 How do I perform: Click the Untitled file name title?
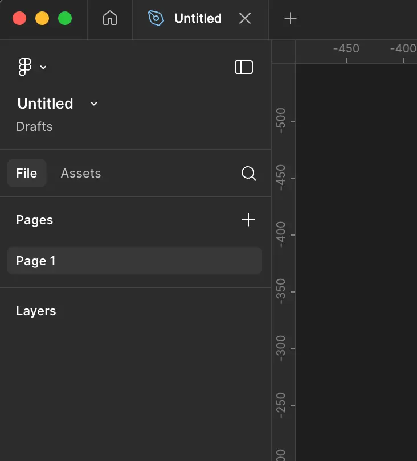pyautogui.click(x=46, y=104)
